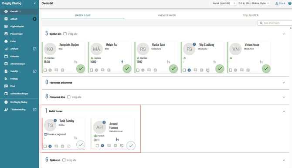
Task: Select Turid Sundby card checkbox
Action: pyautogui.click(x=45, y=146)
